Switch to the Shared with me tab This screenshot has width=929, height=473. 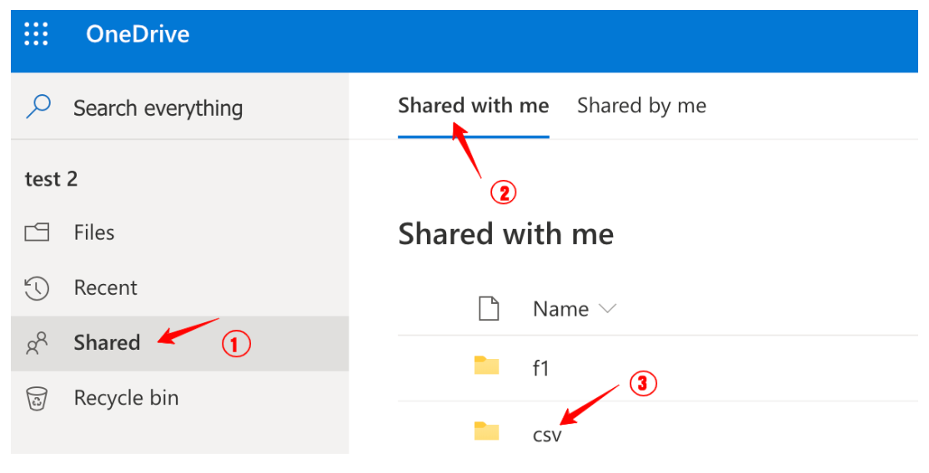(x=473, y=106)
